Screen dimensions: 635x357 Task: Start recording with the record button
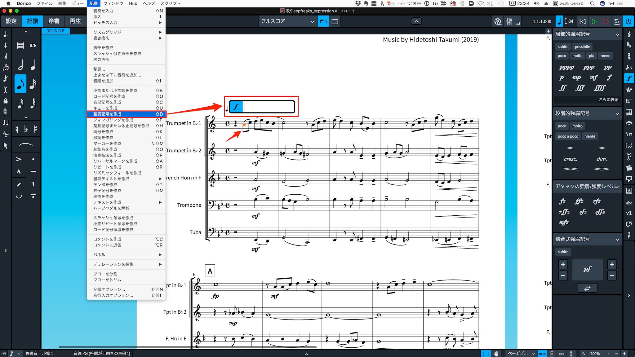(x=605, y=21)
